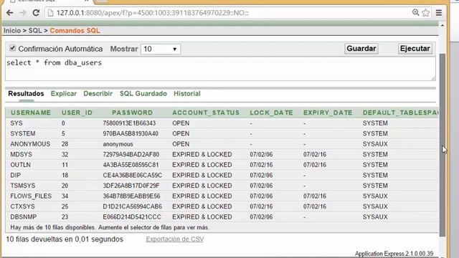Click the USER_ID column header

(77, 113)
